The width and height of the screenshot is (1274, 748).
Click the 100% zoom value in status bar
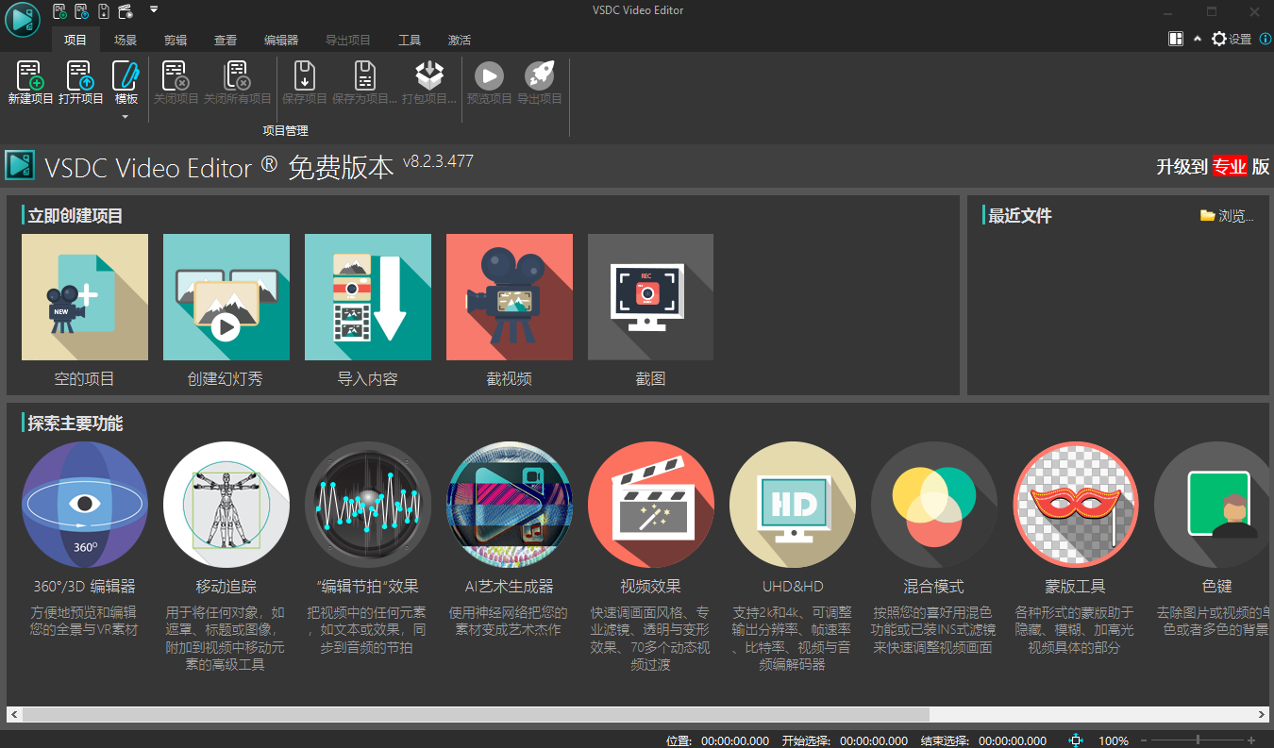(x=1114, y=741)
